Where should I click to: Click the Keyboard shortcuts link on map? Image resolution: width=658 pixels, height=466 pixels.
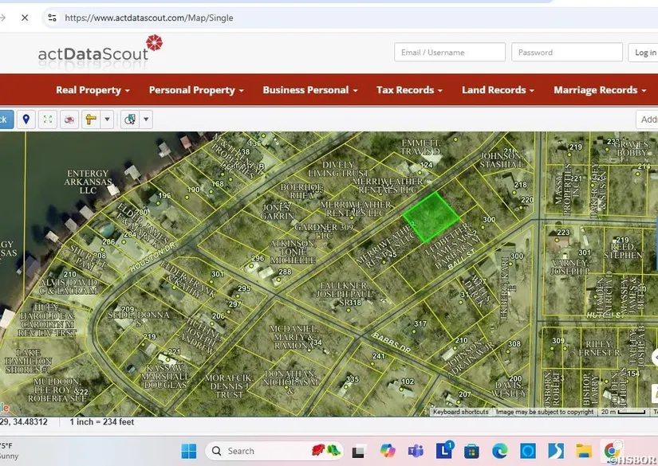[x=460, y=412]
